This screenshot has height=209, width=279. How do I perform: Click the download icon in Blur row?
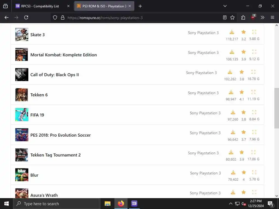[x=233, y=172]
